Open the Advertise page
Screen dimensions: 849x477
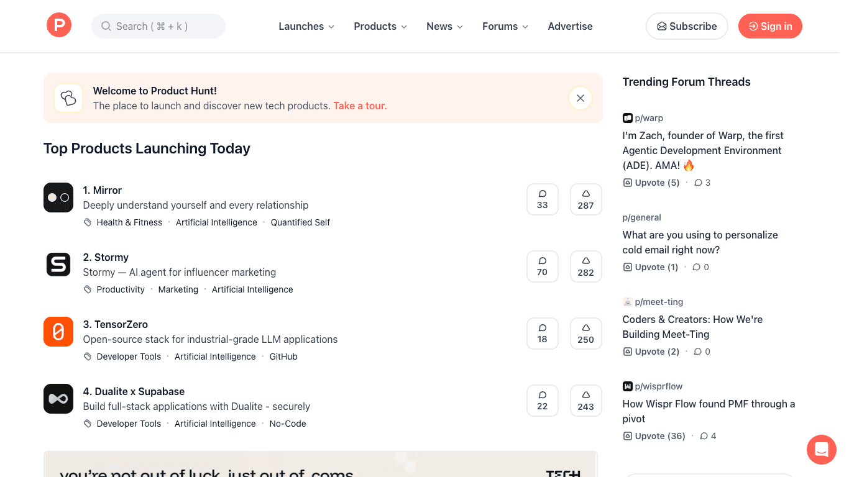[570, 26]
